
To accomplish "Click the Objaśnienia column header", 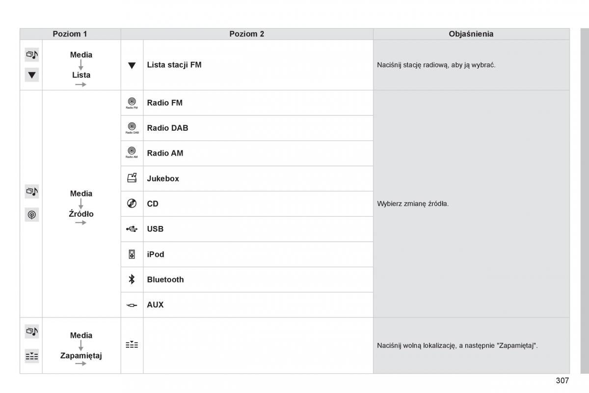I will click(471, 34).
